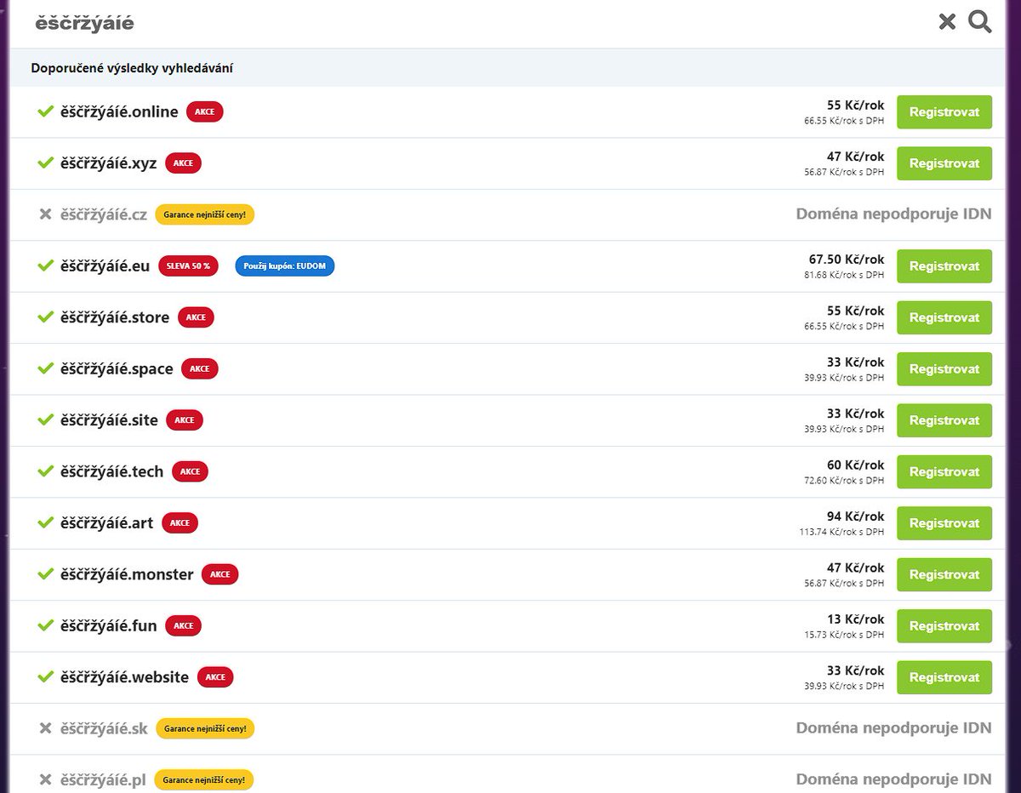Select the ěščřžýáíé.online domain name
The height and width of the screenshot is (793, 1021).
120,111
